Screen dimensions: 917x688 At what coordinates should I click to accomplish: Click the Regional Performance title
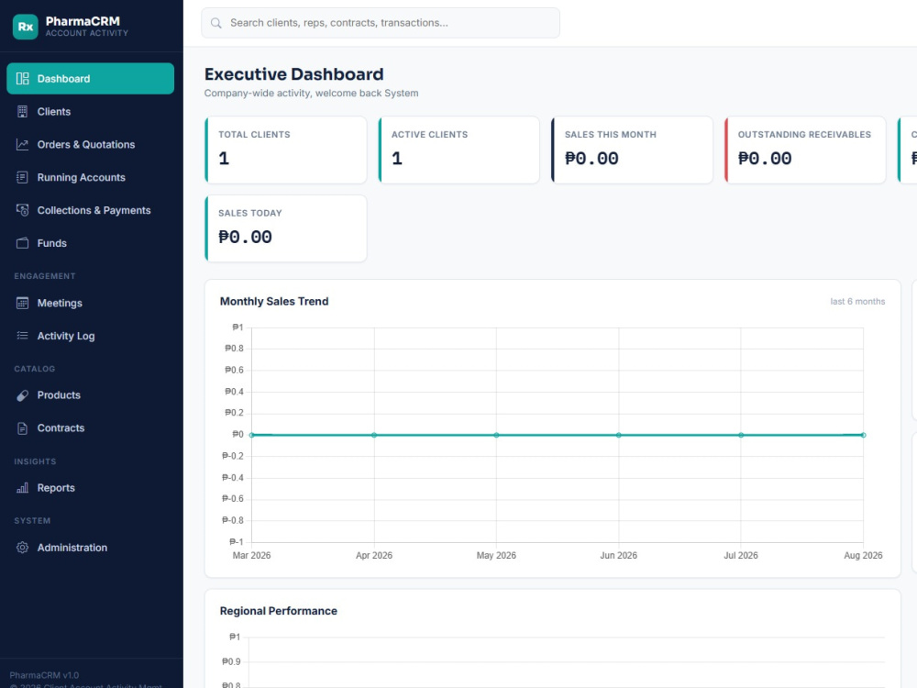279,611
